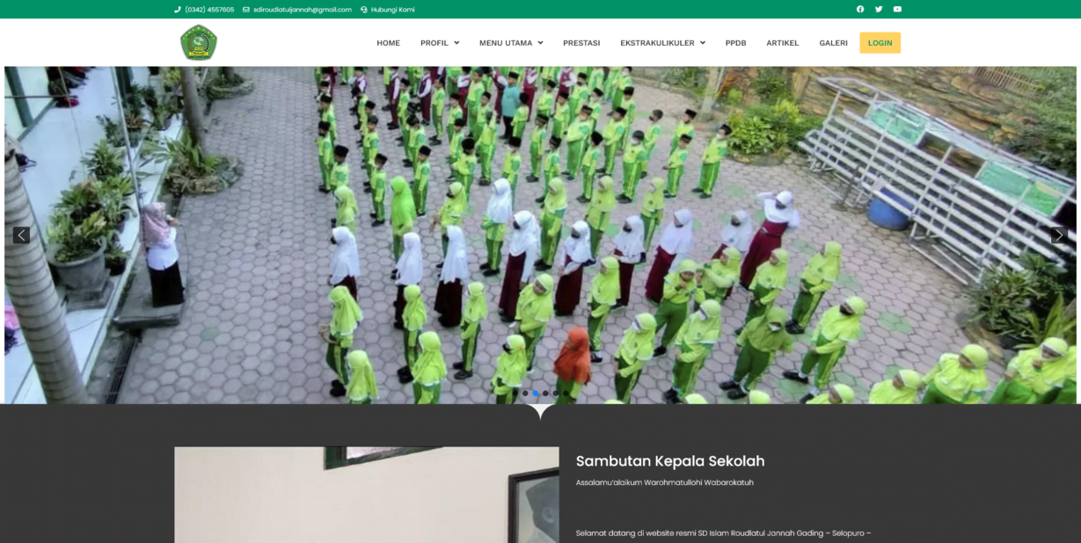This screenshot has height=543, width=1081.
Task: Click the yellow LOGIN button
Action: click(x=880, y=43)
